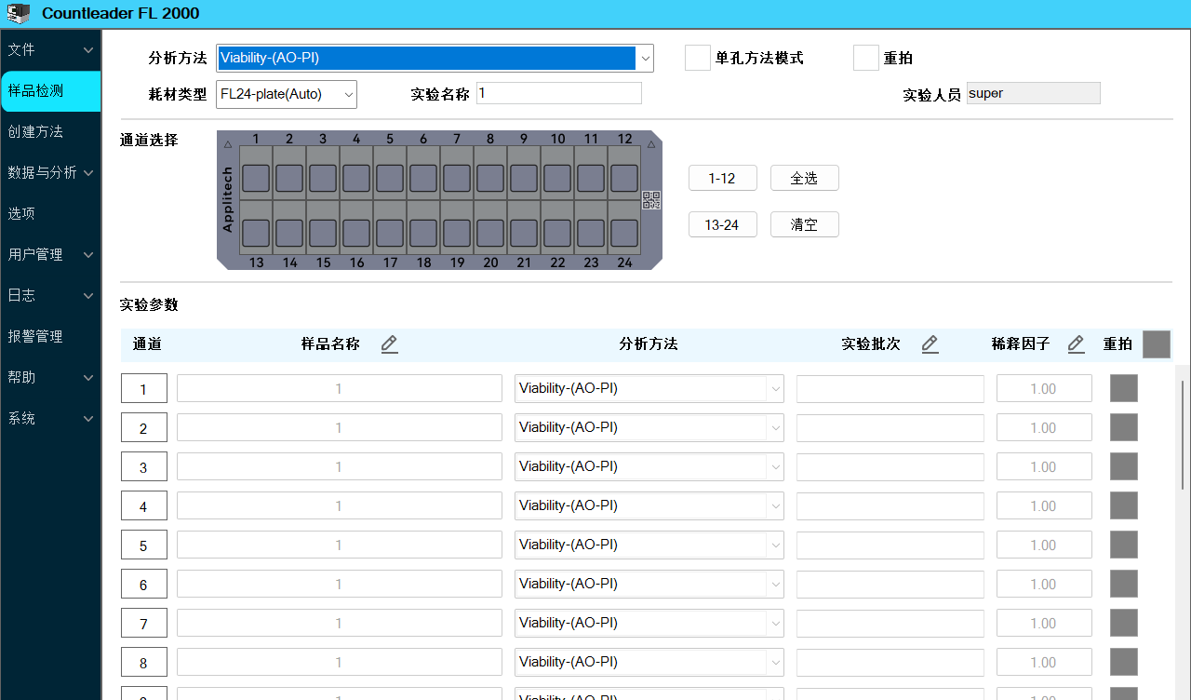
Task: Click the 样品名称 field for channel 1
Action: (340, 388)
